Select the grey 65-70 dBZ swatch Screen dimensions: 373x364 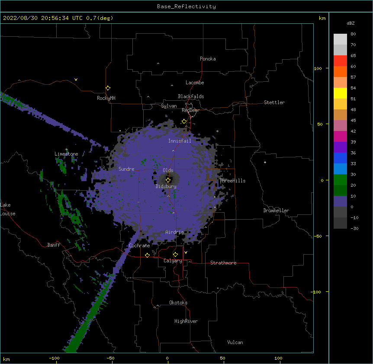coord(340,50)
